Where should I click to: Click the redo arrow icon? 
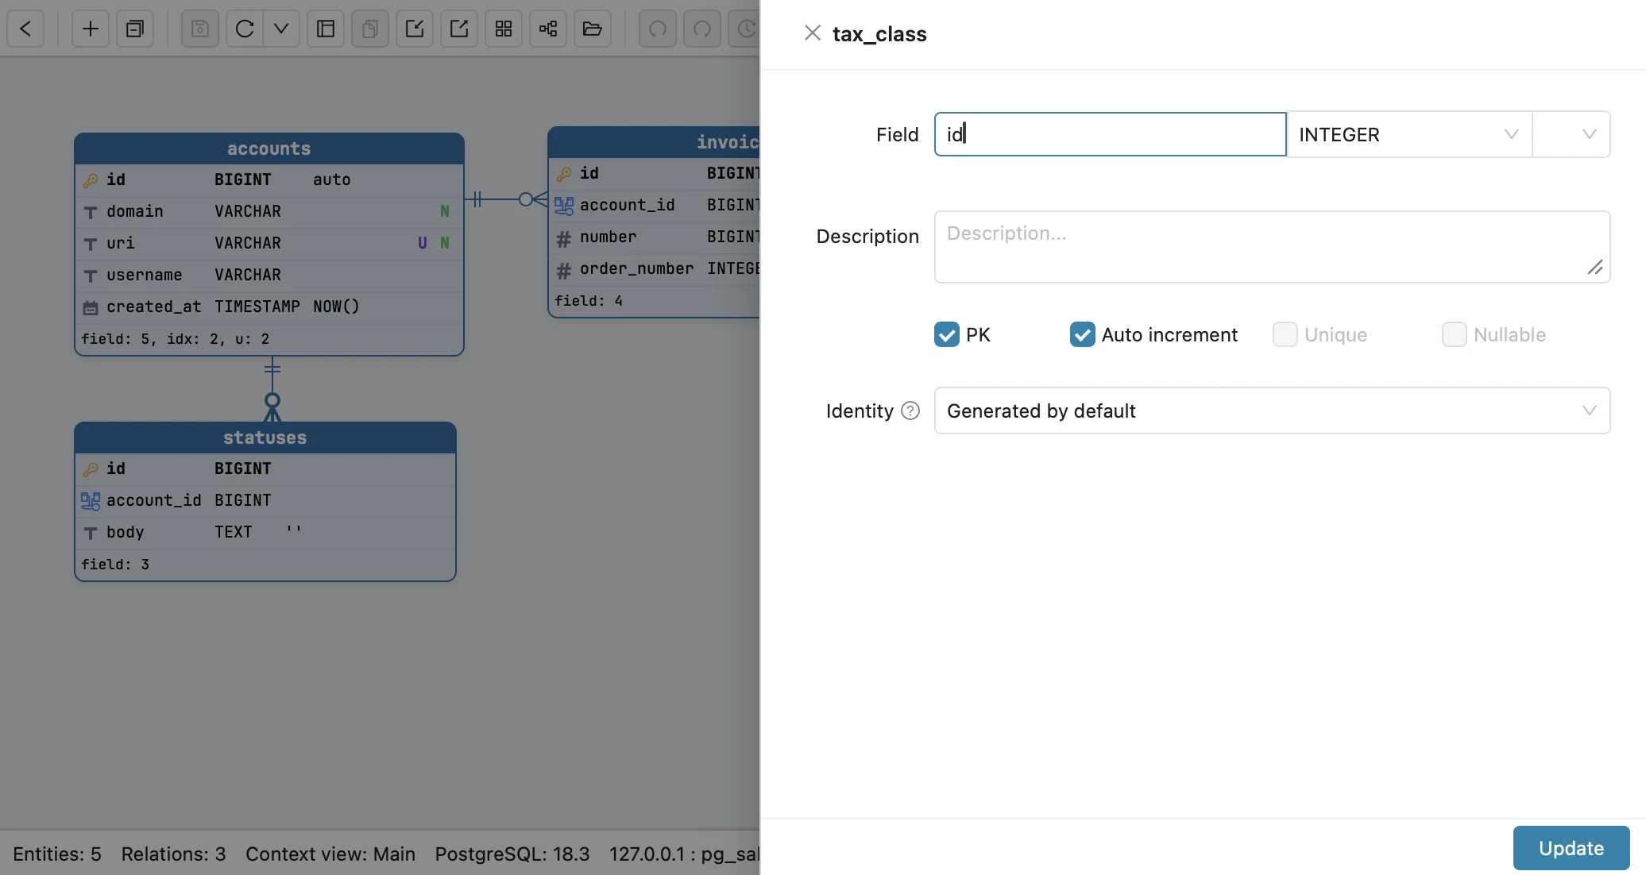click(702, 29)
